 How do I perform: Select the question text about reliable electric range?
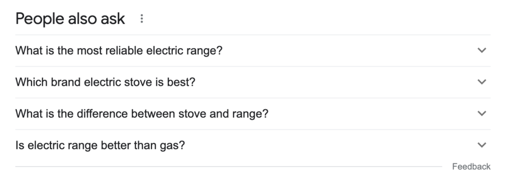coord(119,50)
